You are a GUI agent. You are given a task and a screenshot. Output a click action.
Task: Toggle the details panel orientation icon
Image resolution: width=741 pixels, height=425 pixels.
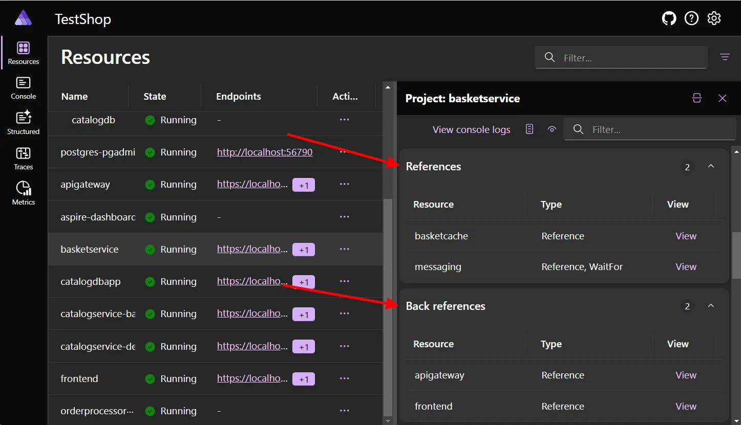[697, 98]
